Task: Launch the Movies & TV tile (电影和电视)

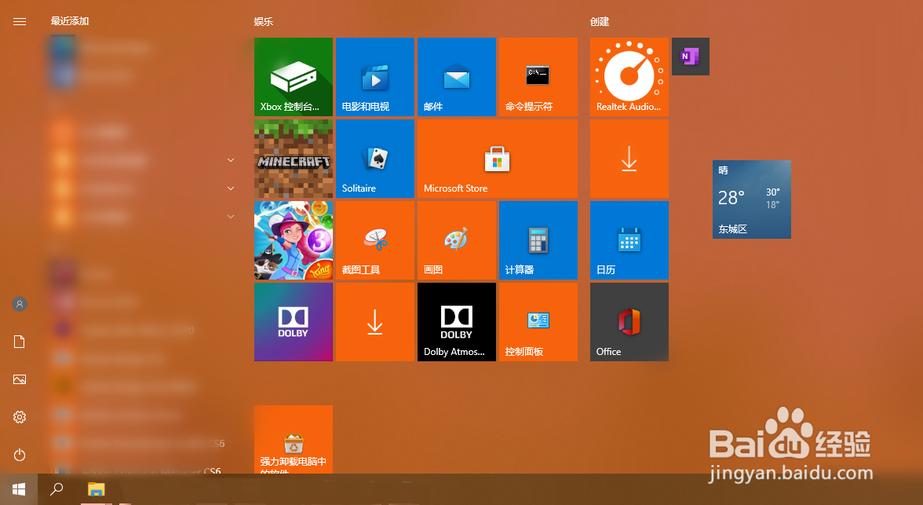Action: tap(375, 77)
